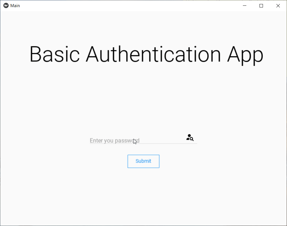Click the word App in the heading

point(245,55)
